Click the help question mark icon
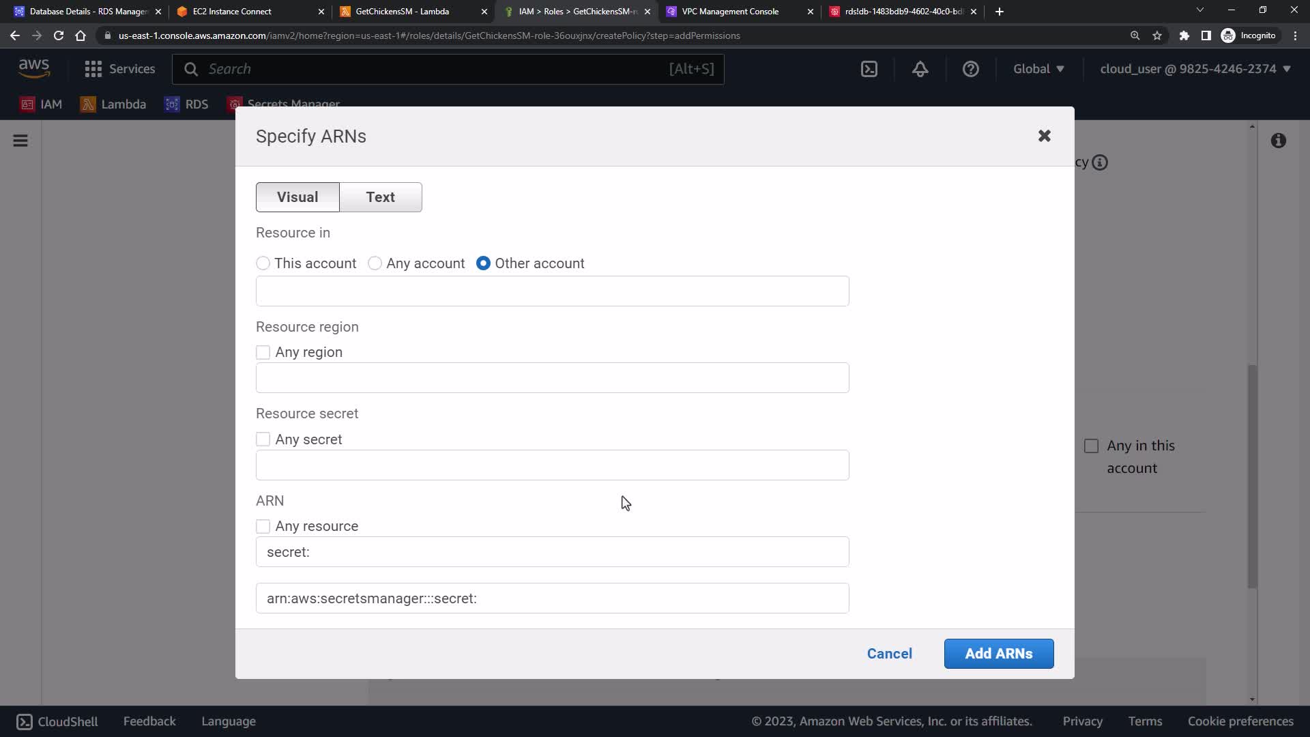Screen dimensions: 1310x737 (970, 69)
